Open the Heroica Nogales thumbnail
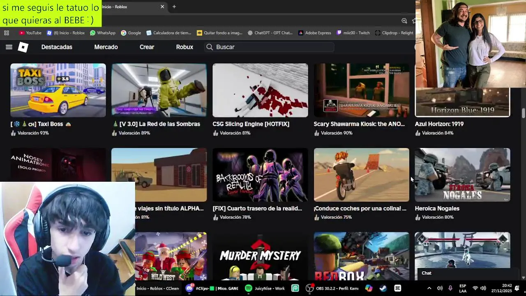Screen dimensions: 526x296 [x=462, y=175]
